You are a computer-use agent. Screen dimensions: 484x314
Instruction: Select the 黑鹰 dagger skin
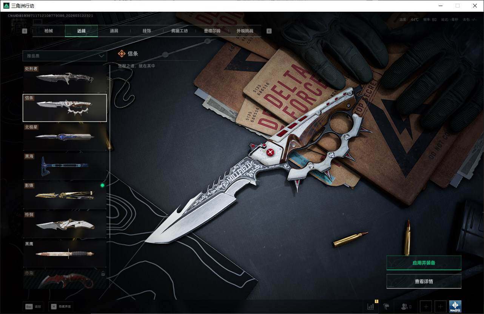pyautogui.click(x=65, y=254)
